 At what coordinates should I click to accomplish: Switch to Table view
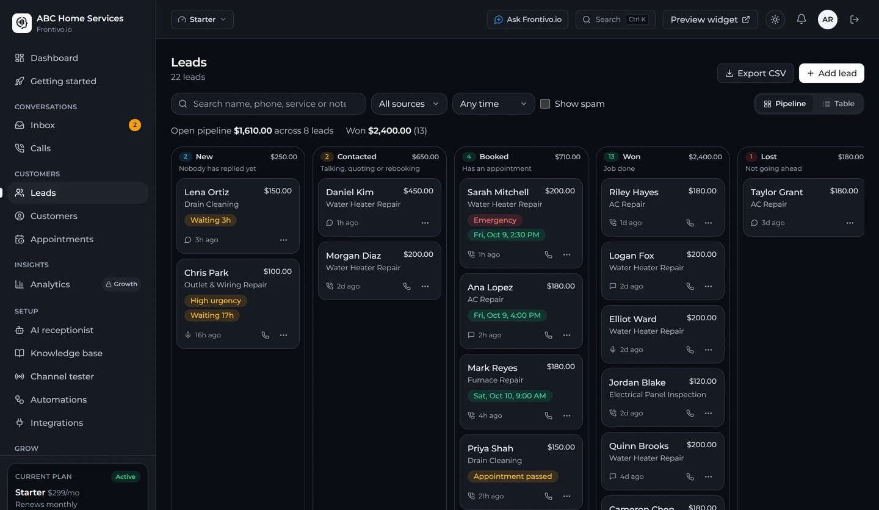(838, 104)
